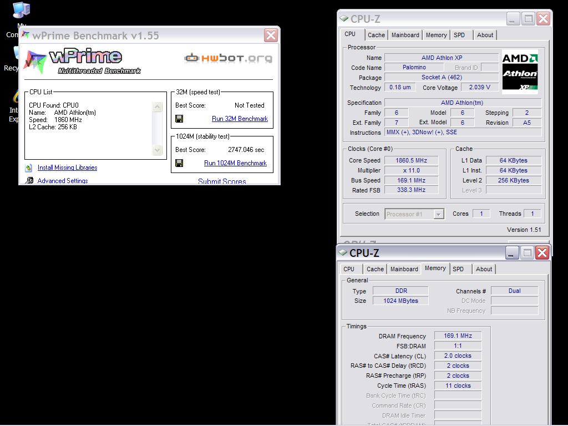Select Memory tab in bottom CPU-Z

click(435, 268)
